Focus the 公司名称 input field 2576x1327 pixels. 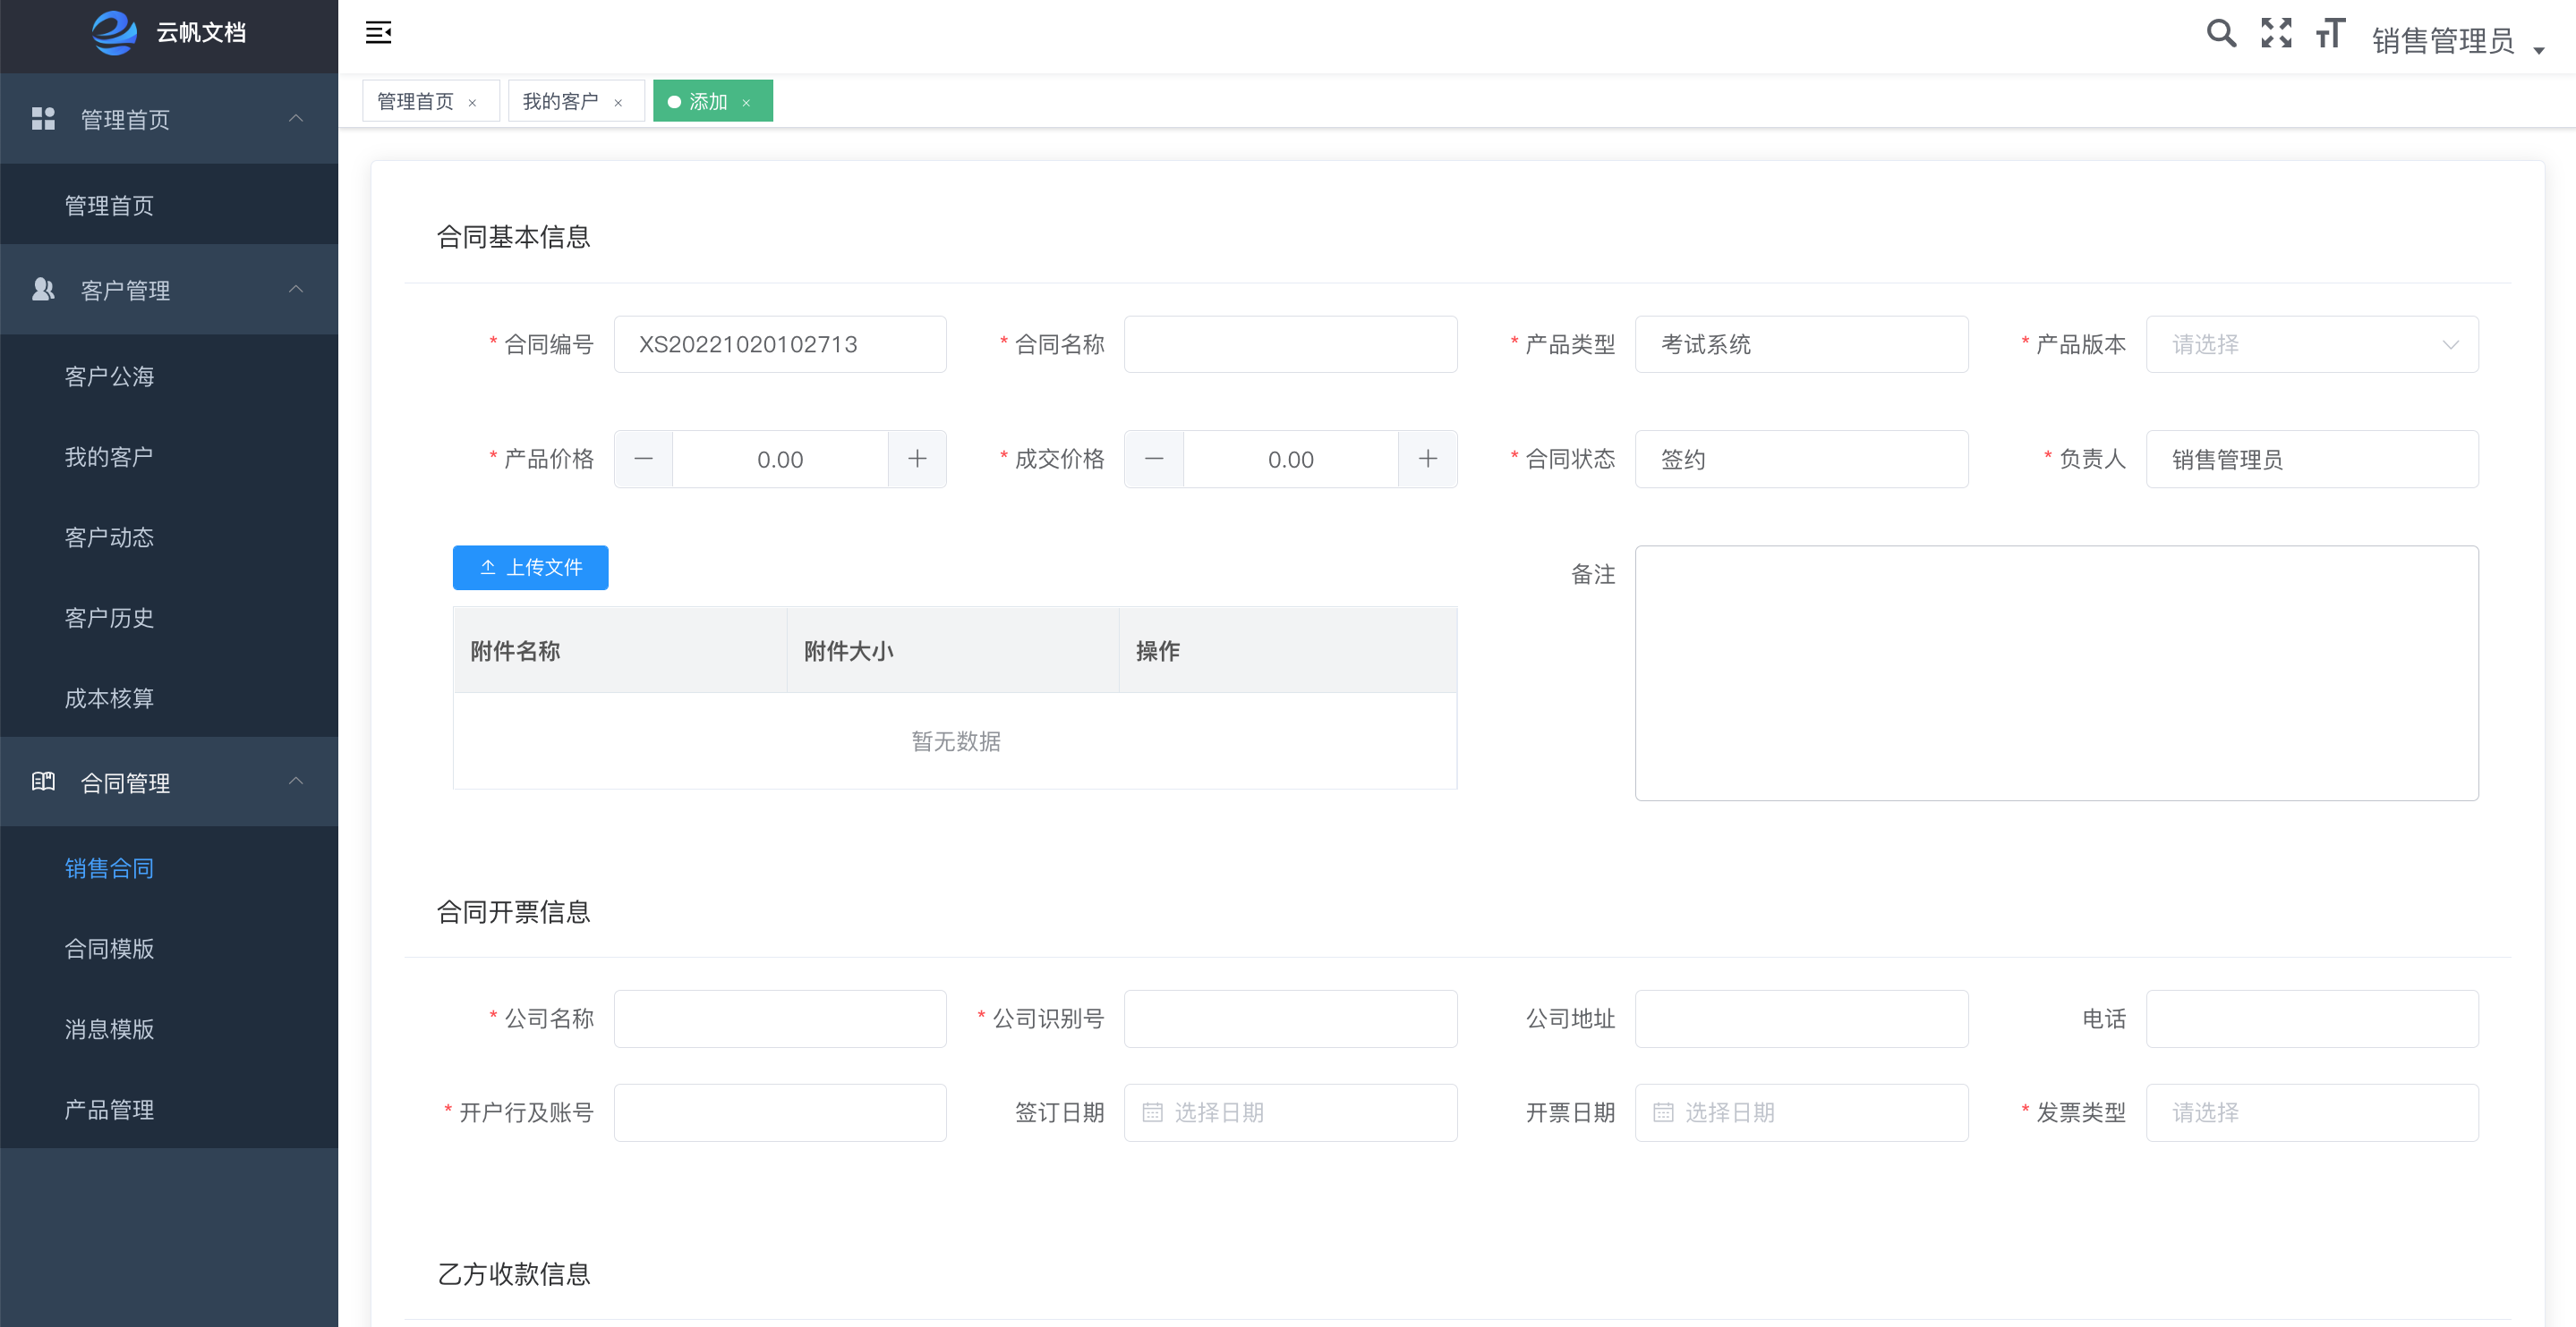click(x=780, y=1018)
